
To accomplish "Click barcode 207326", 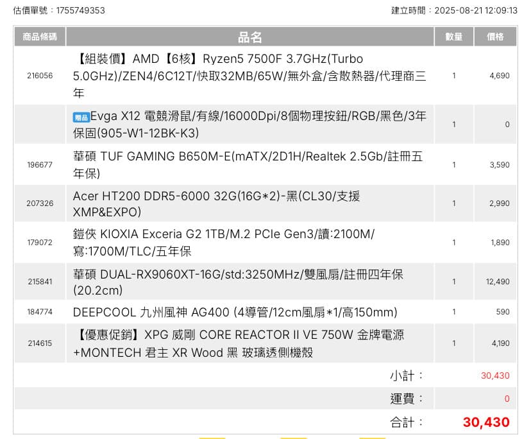I will coord(40,203).
